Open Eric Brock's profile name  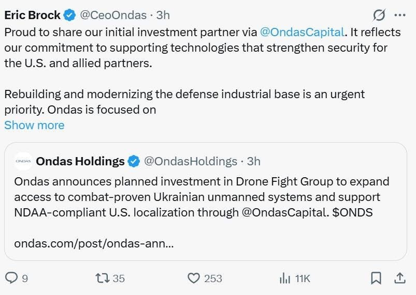[32, 15]
